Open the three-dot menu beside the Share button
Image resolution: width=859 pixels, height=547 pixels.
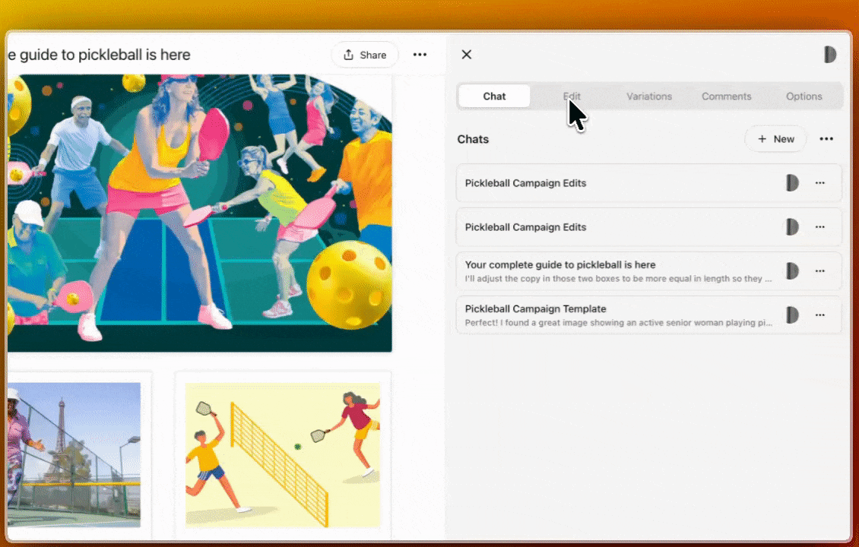point(420,54)
